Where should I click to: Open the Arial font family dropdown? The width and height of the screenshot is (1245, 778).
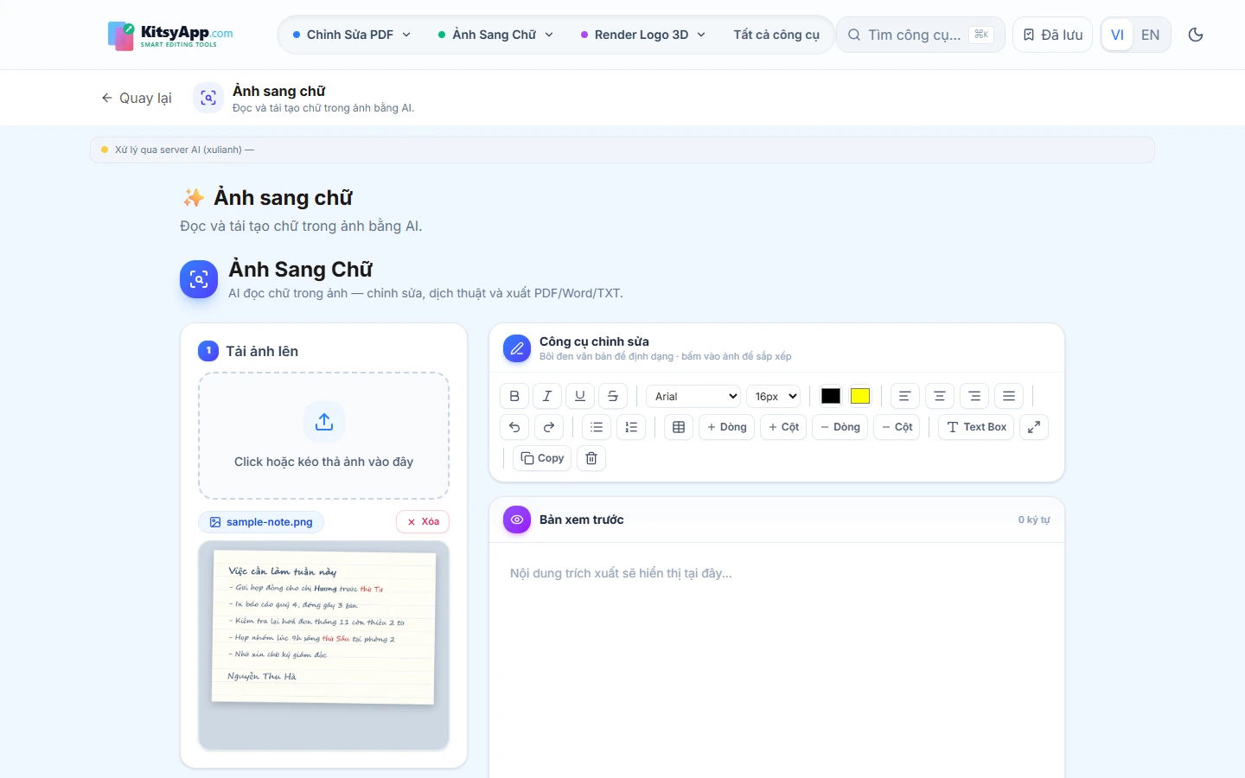click(693, 396)
